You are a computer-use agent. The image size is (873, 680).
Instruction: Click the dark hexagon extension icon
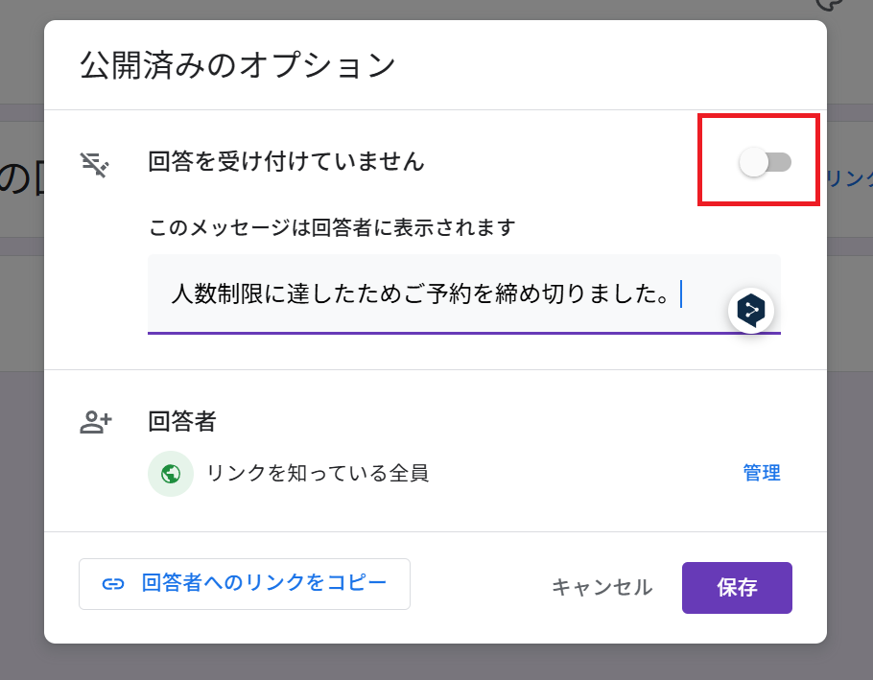pos(751,310)
